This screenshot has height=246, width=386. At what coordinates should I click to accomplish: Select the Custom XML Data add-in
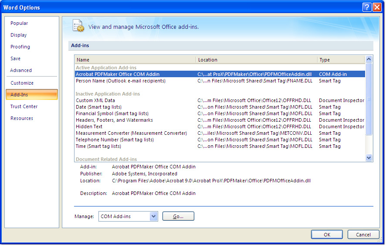click(95, 101)
